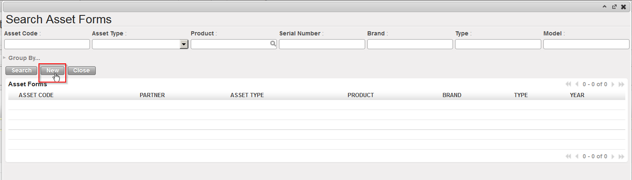Go to next page in top pager
632x180 pixels.
(613, 84)
